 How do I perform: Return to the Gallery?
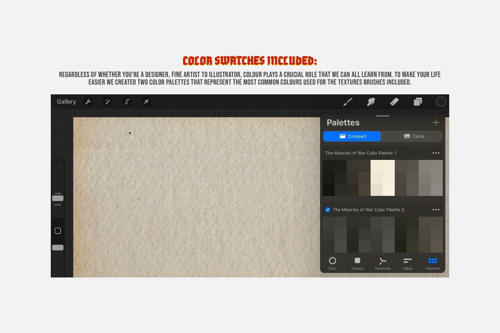click(66, 102)
